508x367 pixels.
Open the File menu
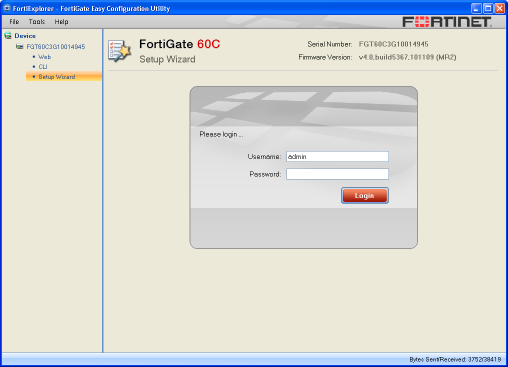click(x=14, y=21)
